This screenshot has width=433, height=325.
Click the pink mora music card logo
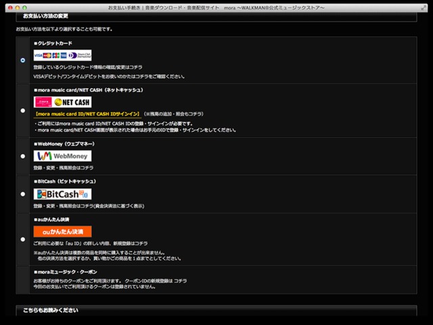43,102
